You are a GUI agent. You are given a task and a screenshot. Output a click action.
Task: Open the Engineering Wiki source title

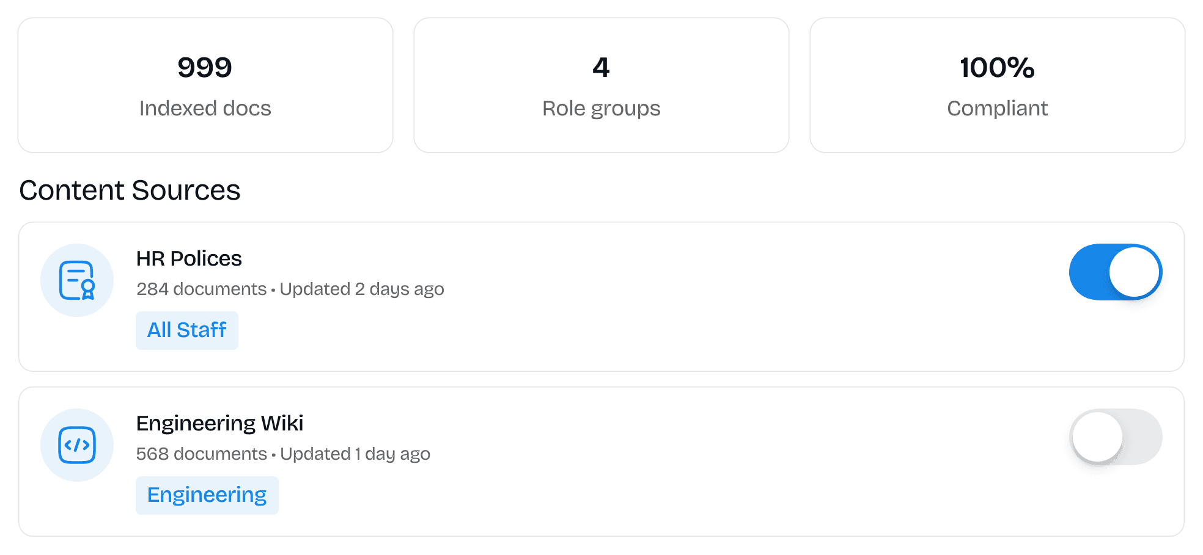pyautogui.click(x=219, y=423)
